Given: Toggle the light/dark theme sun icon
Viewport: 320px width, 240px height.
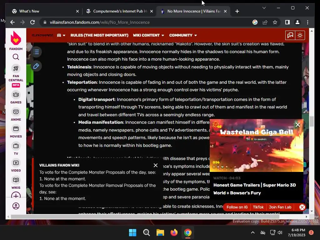Looking at the screenshot, I should point(300,35).
